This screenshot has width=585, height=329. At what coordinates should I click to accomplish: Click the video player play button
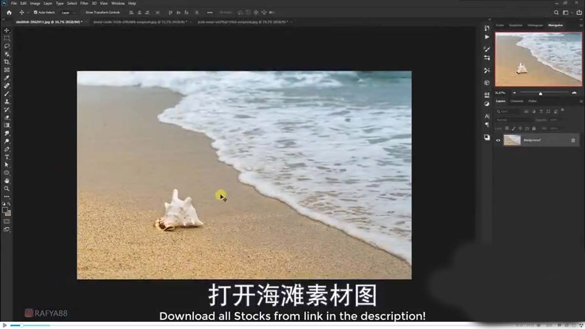pos(5,325)
